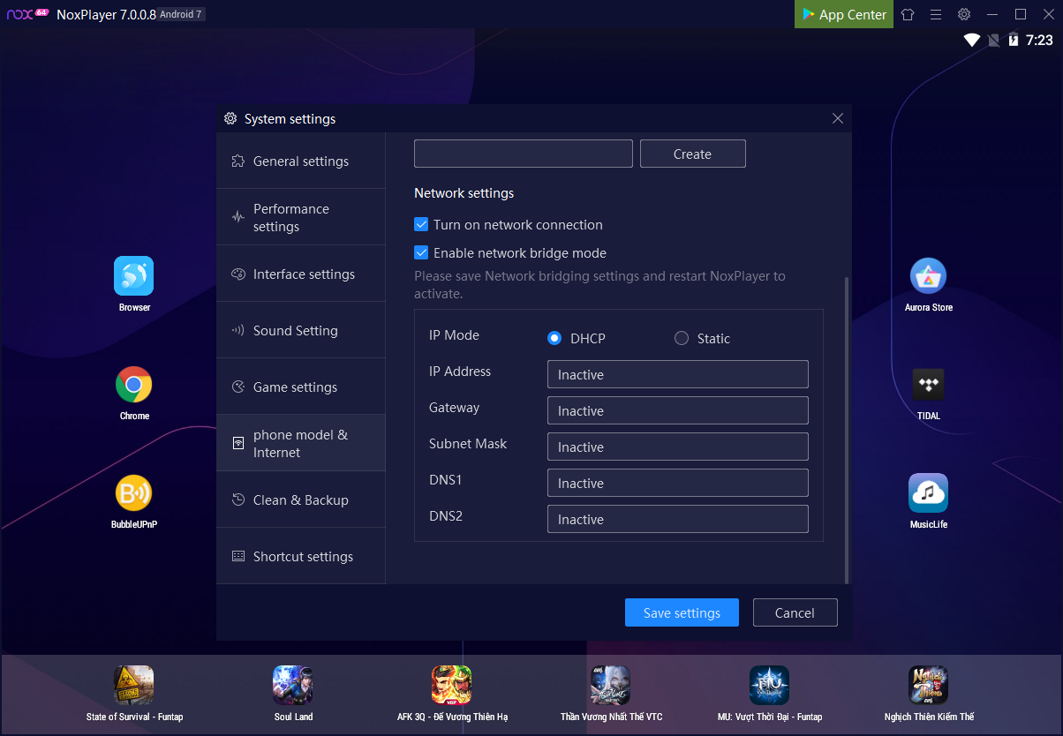
Task: Click the Network settings heading
Action: (464, 192)
